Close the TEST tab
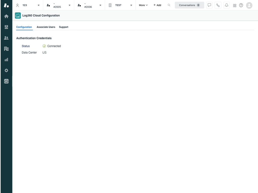 (x=131, y=5)
